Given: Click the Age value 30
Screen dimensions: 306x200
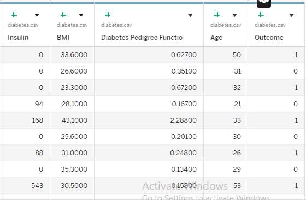Looking at the screenshot, I should click(x=237, y=137).
